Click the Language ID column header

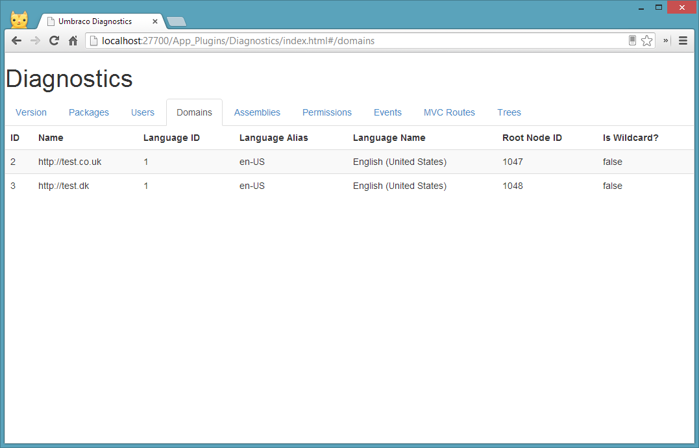point(171,138)
